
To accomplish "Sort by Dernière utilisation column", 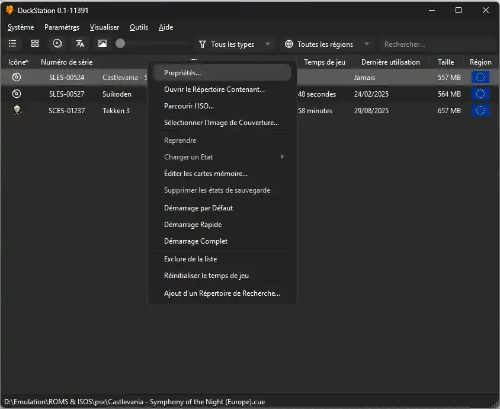I will 390,62.
